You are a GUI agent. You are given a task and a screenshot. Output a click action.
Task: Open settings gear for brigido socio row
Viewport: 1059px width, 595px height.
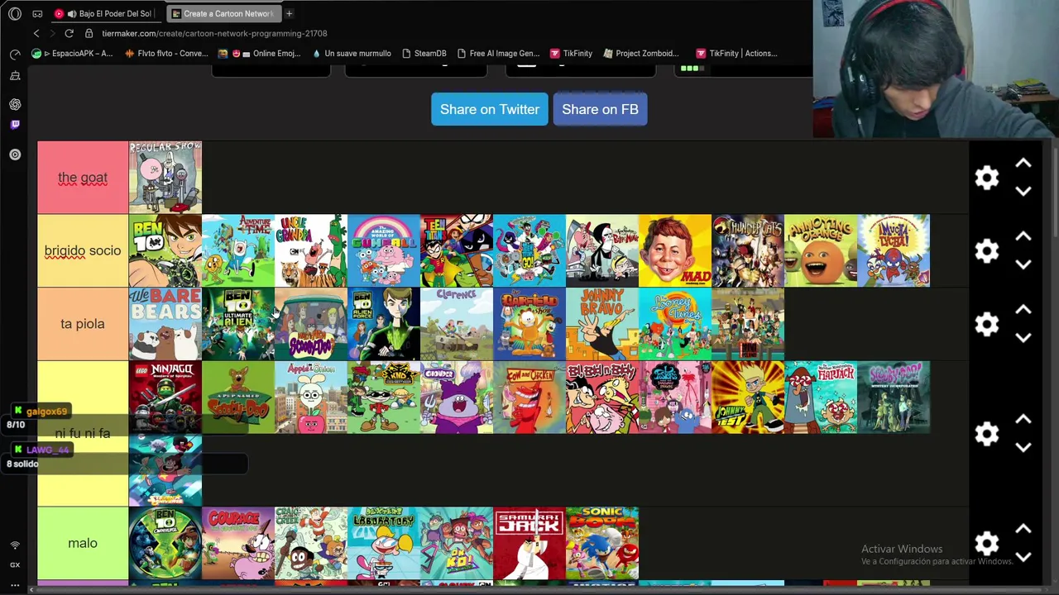(x=987, y=250)
